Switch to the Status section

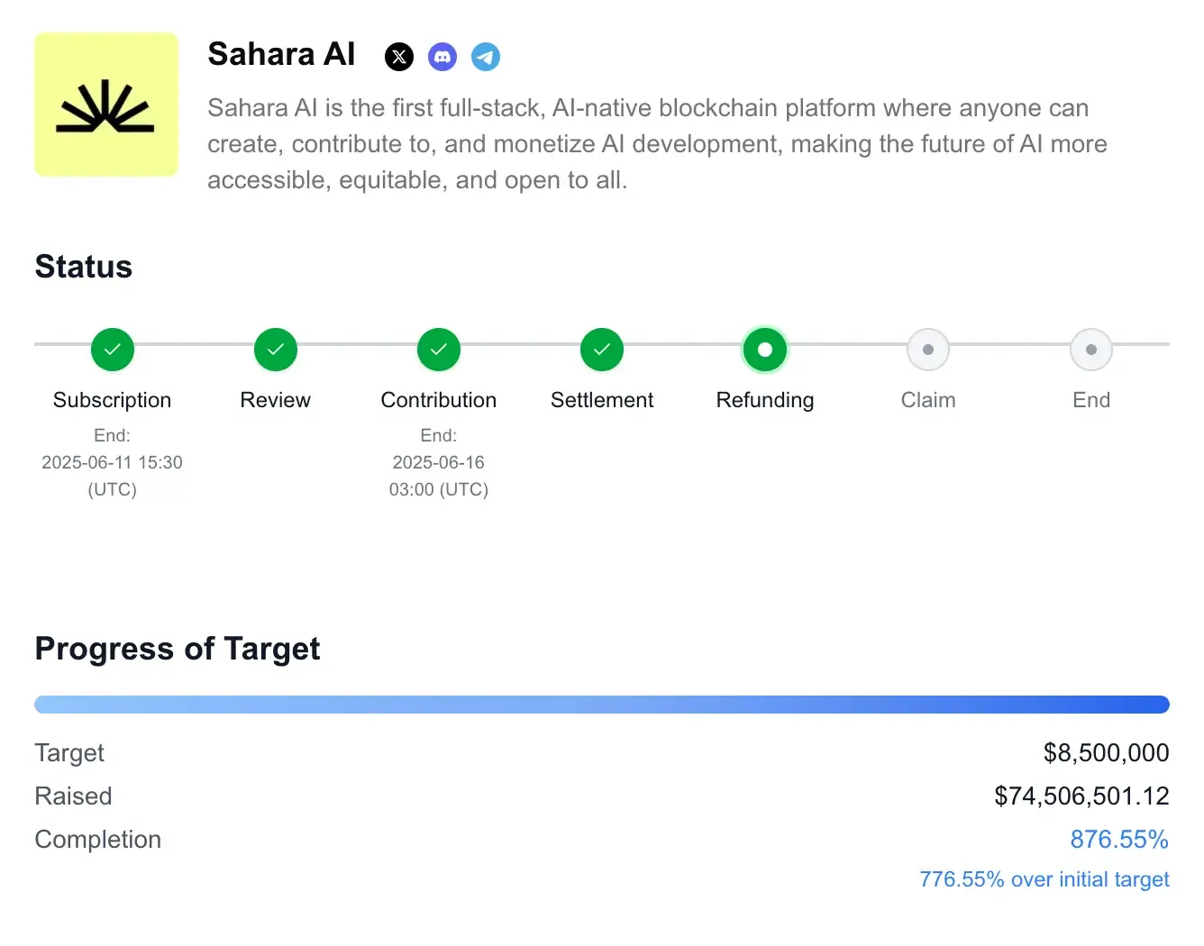tap(83, 267)
